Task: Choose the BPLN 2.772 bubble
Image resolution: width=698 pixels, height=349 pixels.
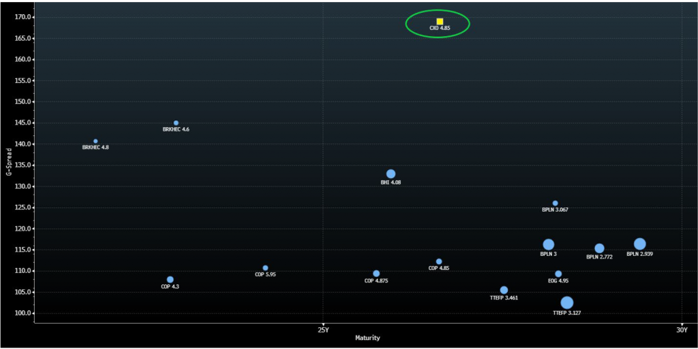Action: click(x=599, y=248)
